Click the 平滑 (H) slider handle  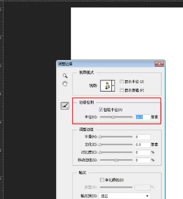[x=100, y=137]
